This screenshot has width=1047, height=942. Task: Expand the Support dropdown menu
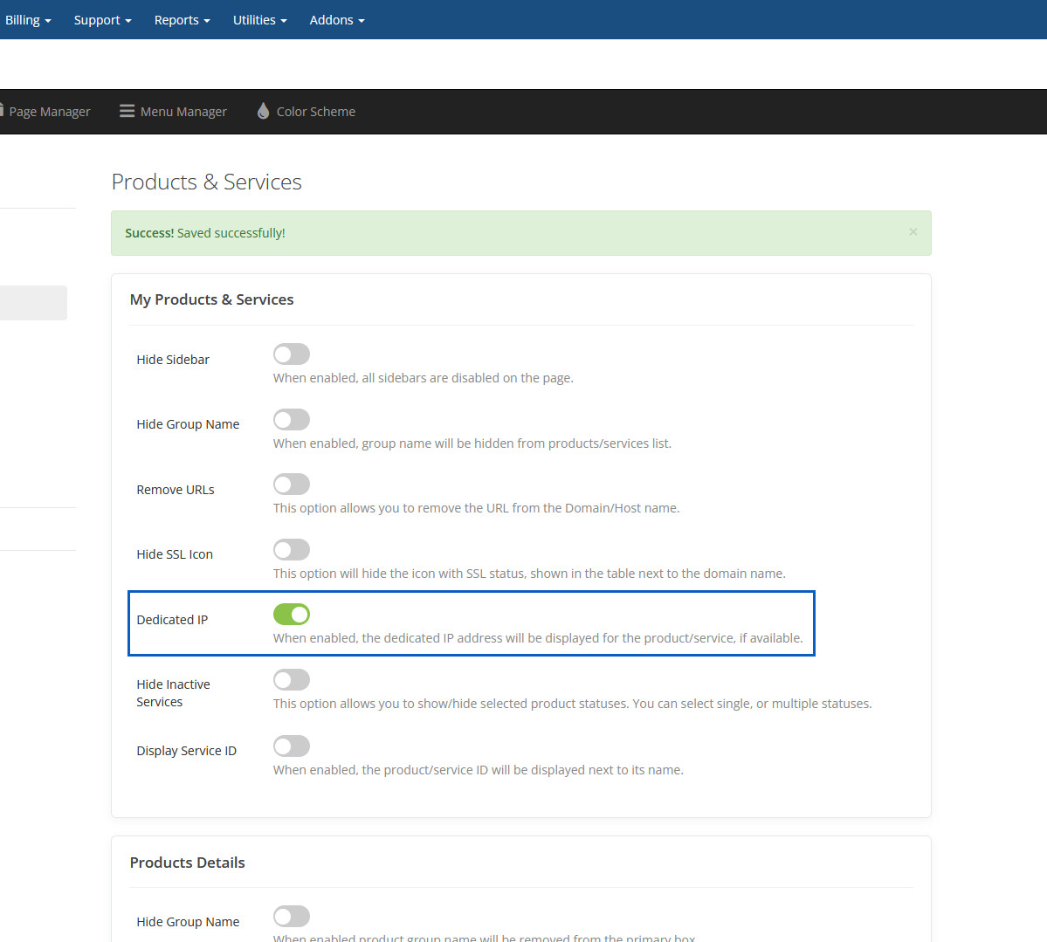[x=102, y=20]
